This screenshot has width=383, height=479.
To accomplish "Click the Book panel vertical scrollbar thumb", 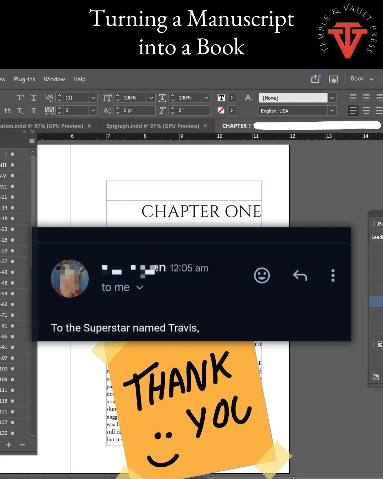I will [33, 211].
